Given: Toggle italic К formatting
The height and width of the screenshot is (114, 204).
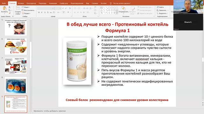Looking at the screenshot, I should (x=42, y=12).
